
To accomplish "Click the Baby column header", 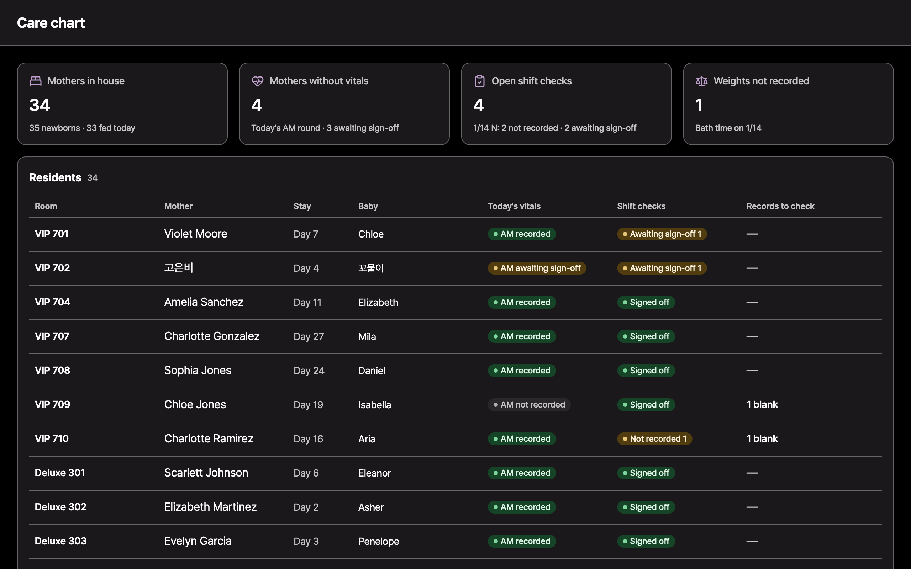I will coord(368,206).
